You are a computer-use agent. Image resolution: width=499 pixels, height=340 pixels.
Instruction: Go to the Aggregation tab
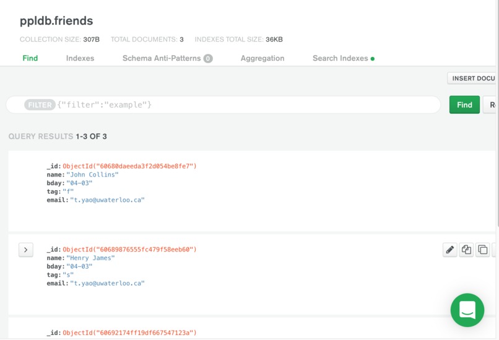263,58
